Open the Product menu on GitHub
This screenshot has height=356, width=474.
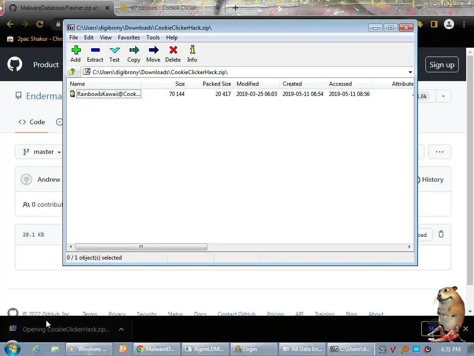point(46,64)
